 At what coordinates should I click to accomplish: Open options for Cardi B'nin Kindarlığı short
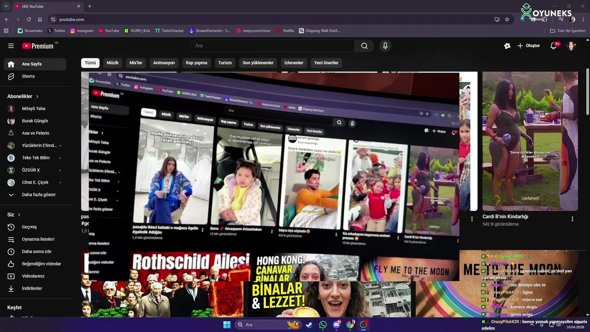tap(572, 219)
